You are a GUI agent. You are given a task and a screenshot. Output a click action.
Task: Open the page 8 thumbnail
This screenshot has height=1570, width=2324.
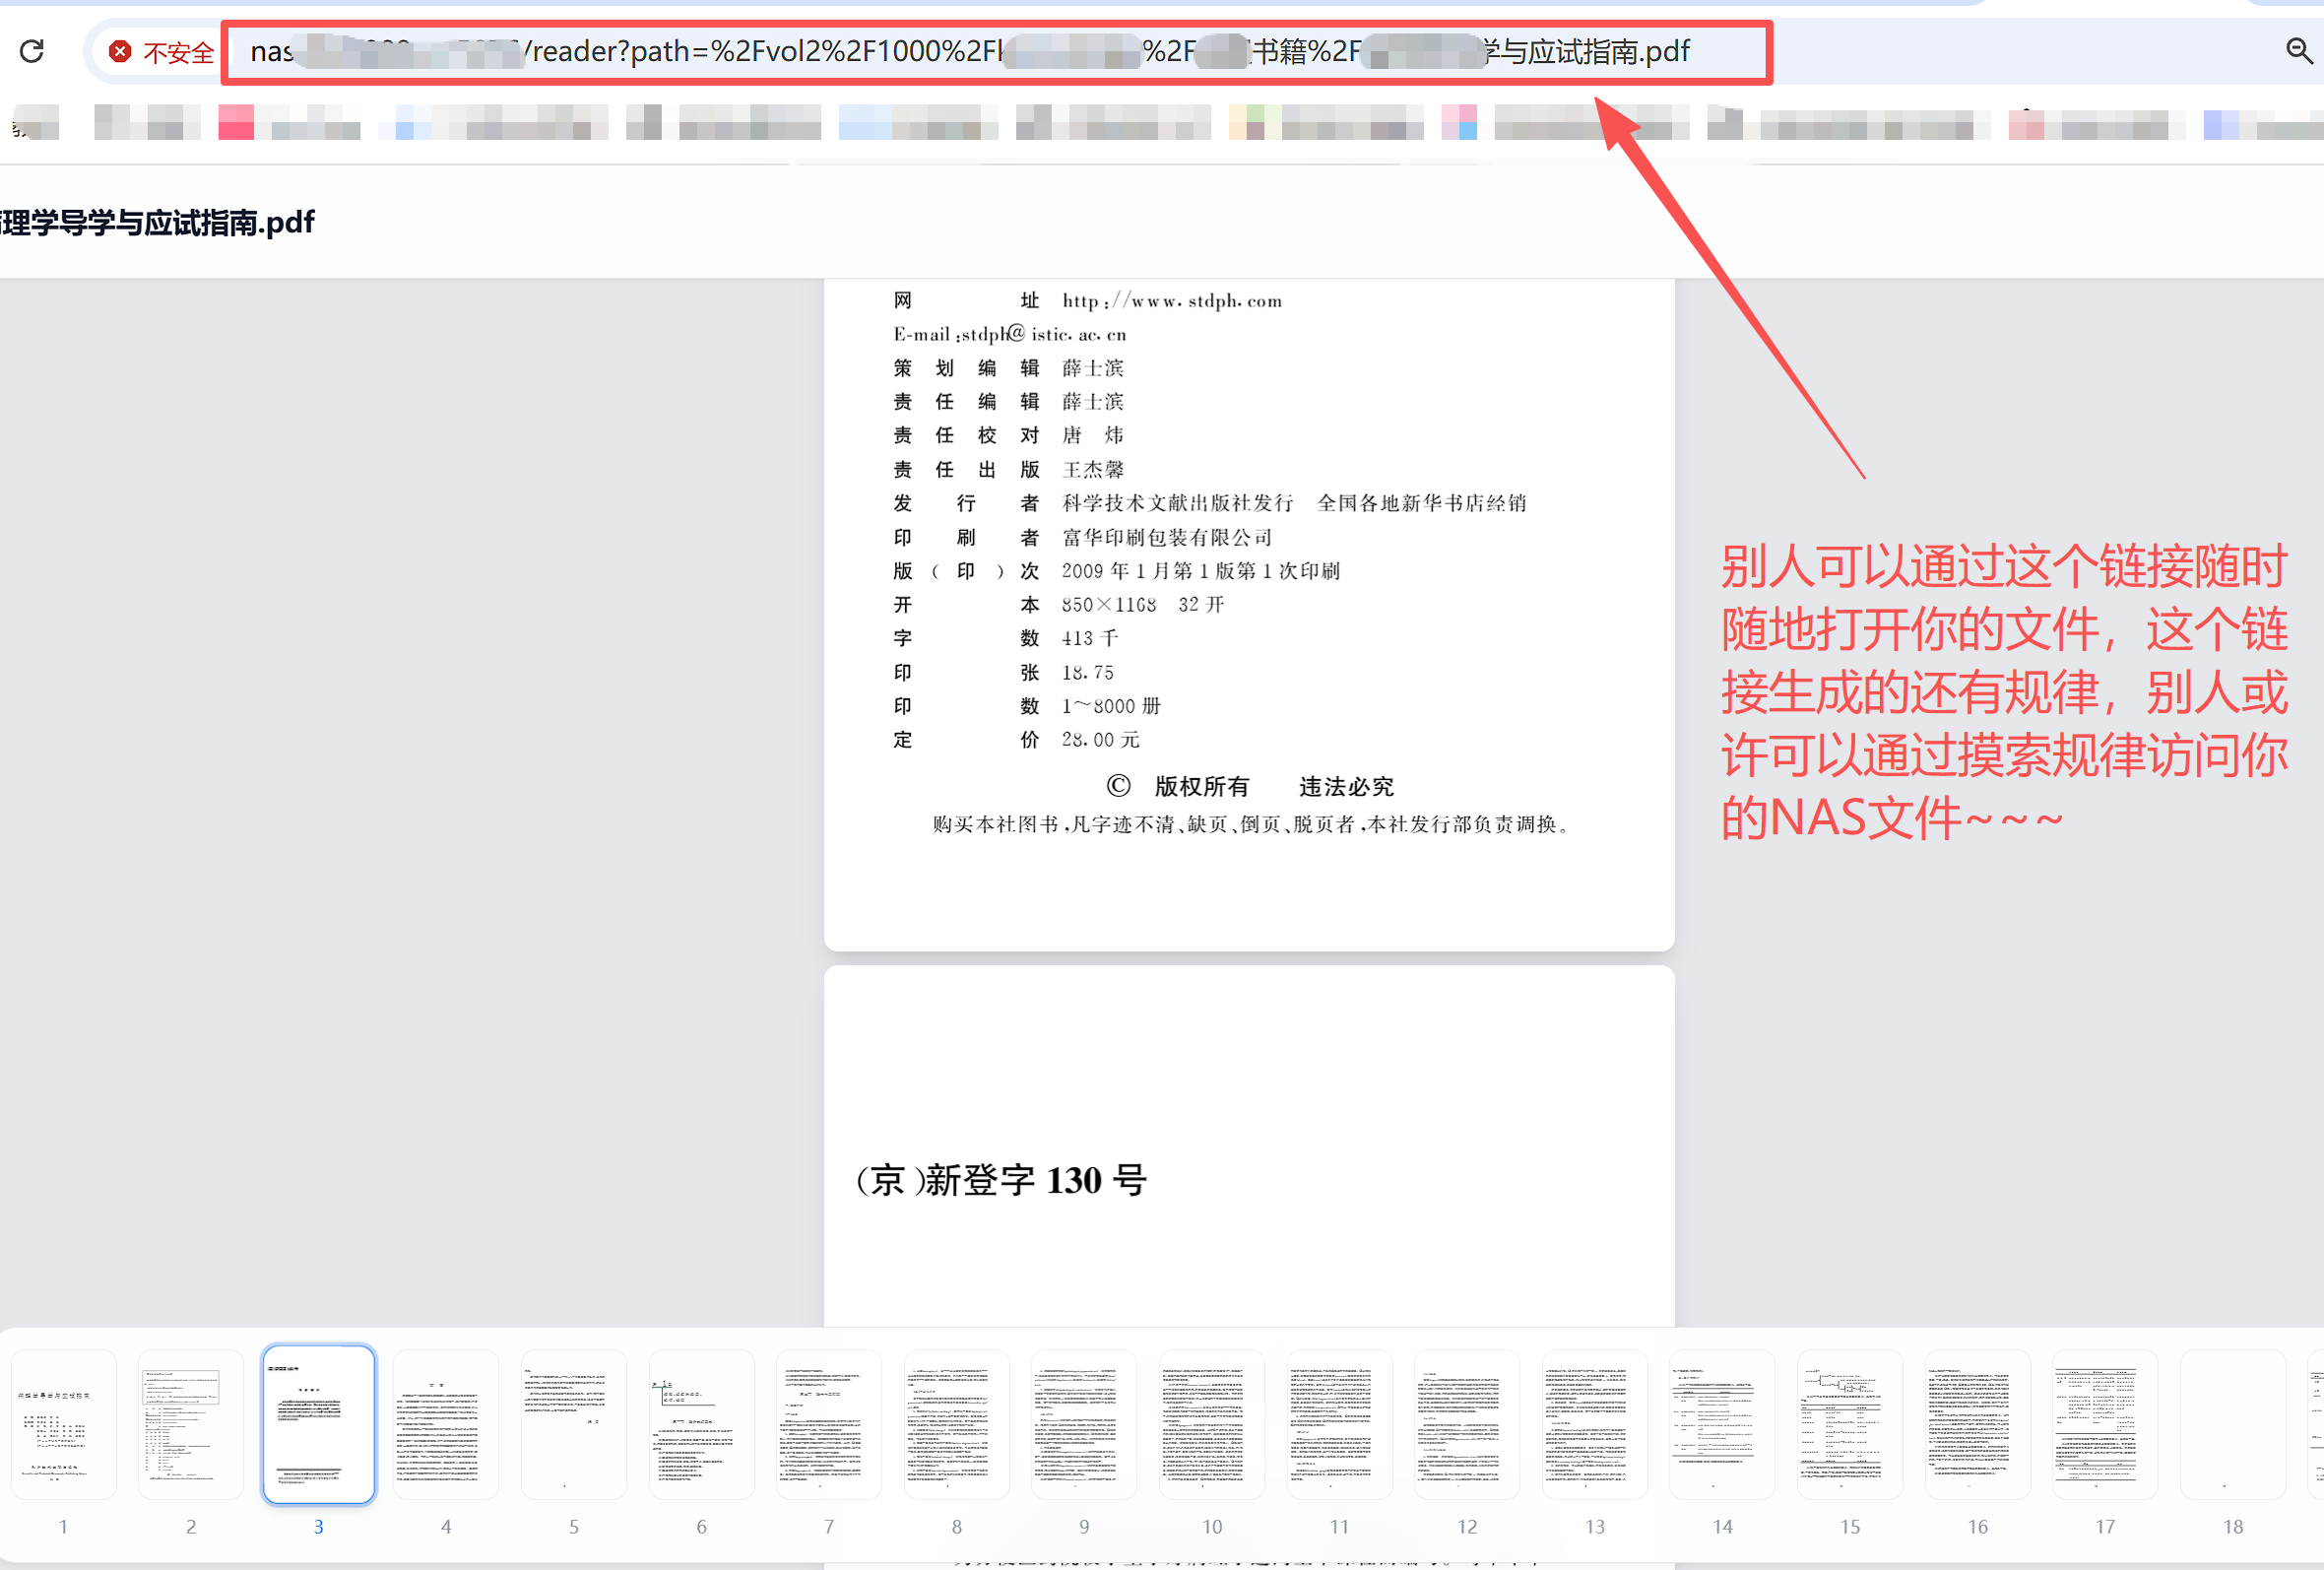pos(956,1424)
